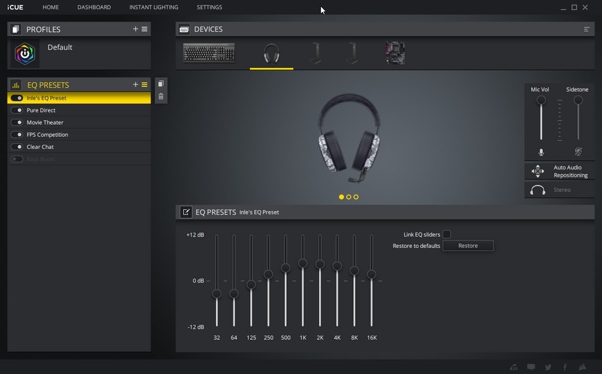Click the headset product image

348,138
